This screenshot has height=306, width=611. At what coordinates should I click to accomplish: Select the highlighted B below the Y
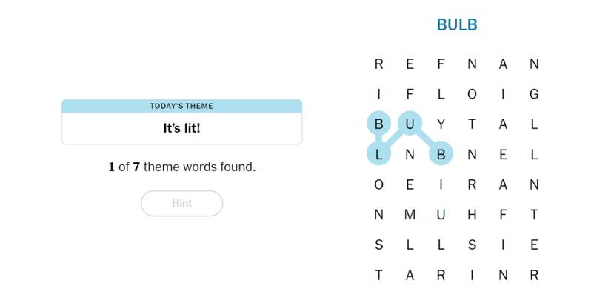441,155
